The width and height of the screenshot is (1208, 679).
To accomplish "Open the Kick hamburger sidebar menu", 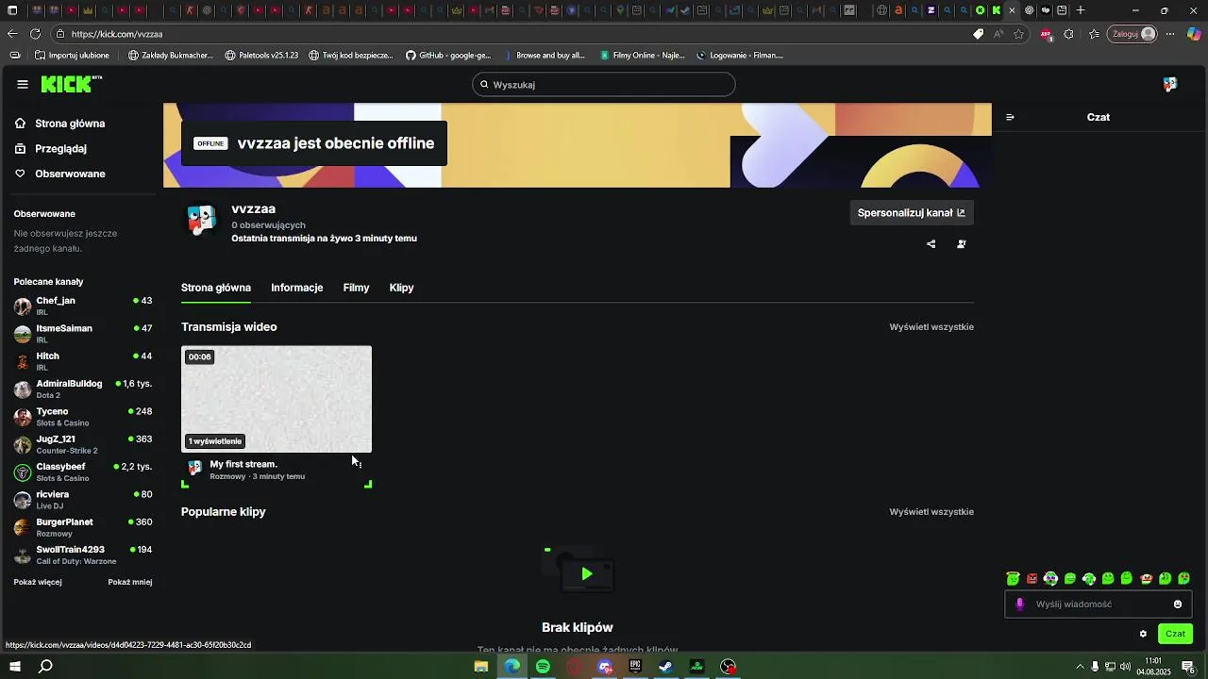I will coord(23,84).
